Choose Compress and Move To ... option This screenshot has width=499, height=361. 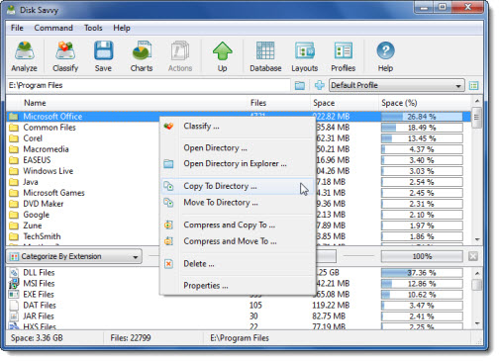[237, 241]
